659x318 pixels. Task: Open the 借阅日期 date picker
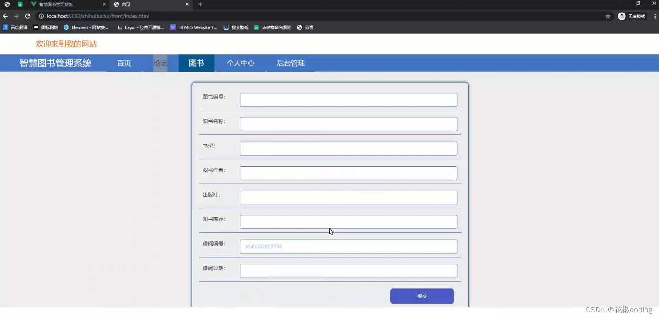coord(348,271)
